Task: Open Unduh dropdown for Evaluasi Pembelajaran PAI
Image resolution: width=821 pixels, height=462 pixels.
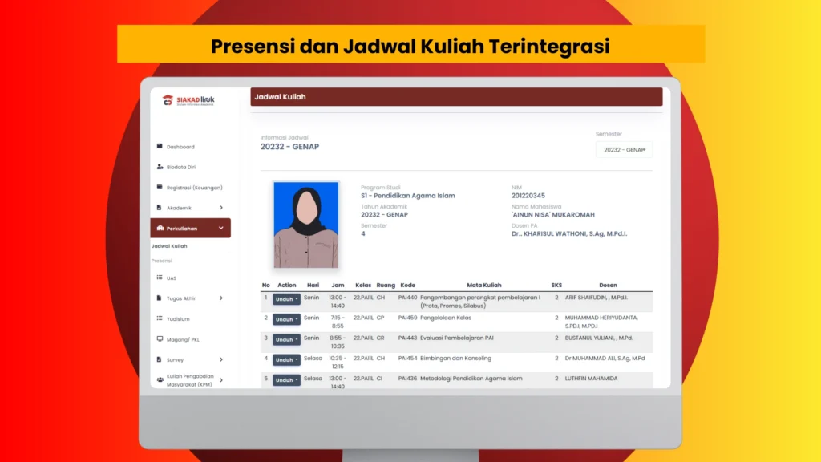Action: (x=286, y=339)
